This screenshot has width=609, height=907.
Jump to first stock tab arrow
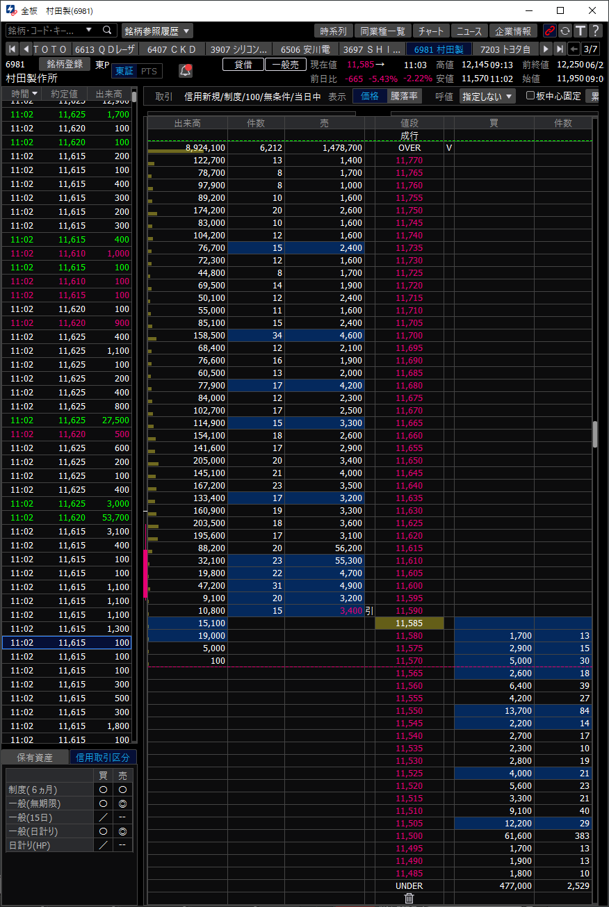tap(12, 49)
